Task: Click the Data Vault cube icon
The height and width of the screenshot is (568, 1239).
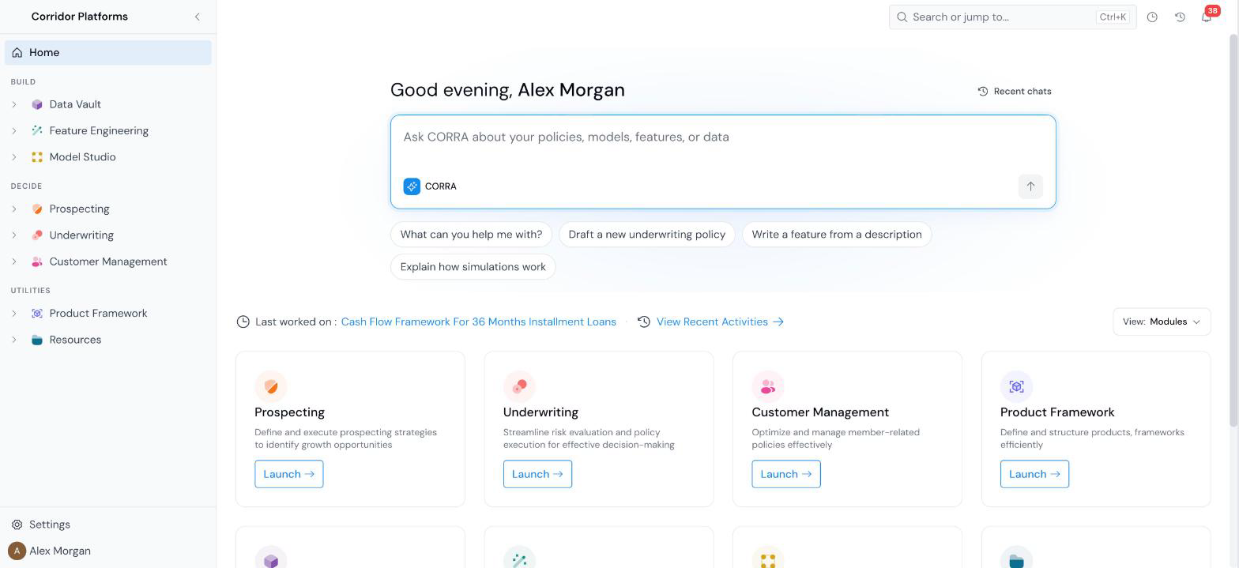Action: [37, 104]
